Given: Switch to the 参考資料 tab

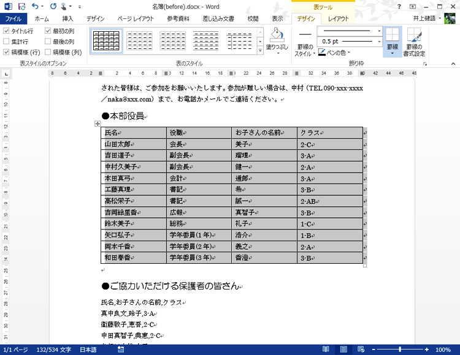Looking at the screenshot, I should click(x=178, y=19).
